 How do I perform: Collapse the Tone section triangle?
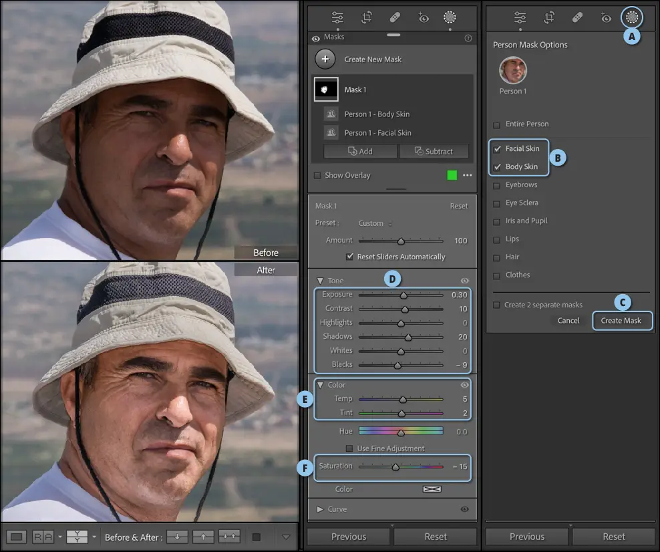(320, 281)
